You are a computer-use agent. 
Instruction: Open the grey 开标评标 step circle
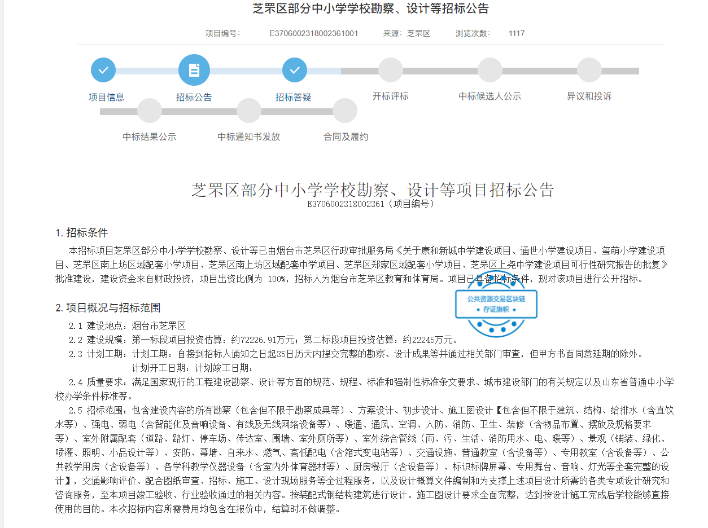(x=390, y=71)
